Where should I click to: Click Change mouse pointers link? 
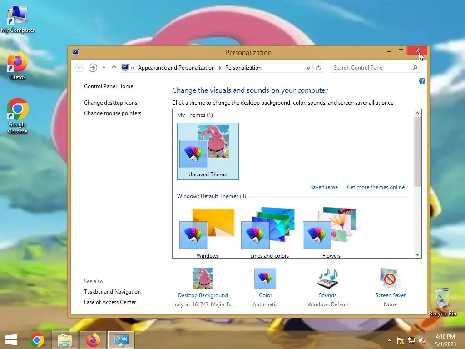[113, 113]
